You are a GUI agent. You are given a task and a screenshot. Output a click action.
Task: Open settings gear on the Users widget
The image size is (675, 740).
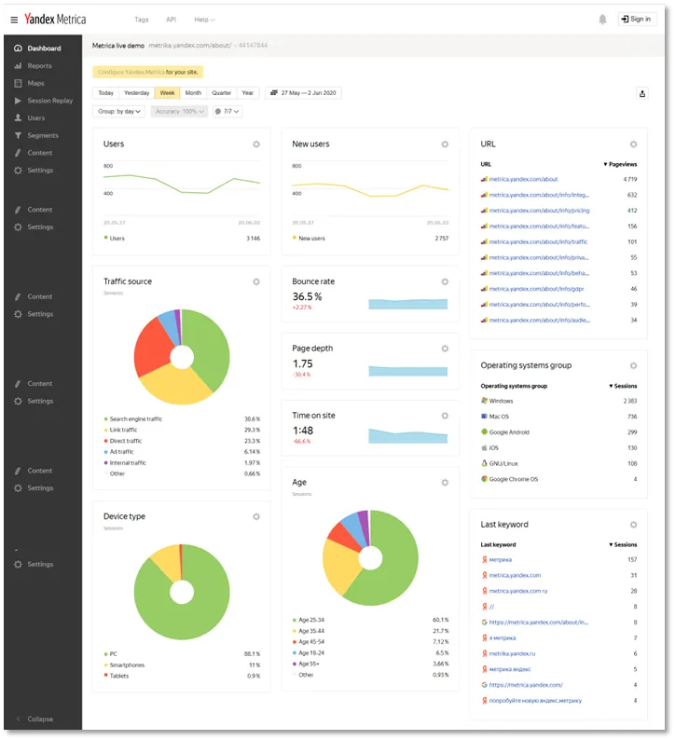pos(256,144)
